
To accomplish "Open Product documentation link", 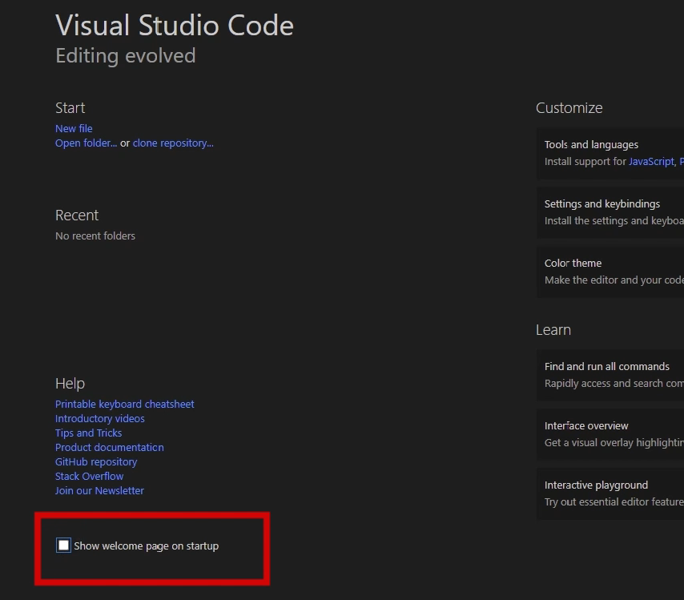I will (110, 447).
